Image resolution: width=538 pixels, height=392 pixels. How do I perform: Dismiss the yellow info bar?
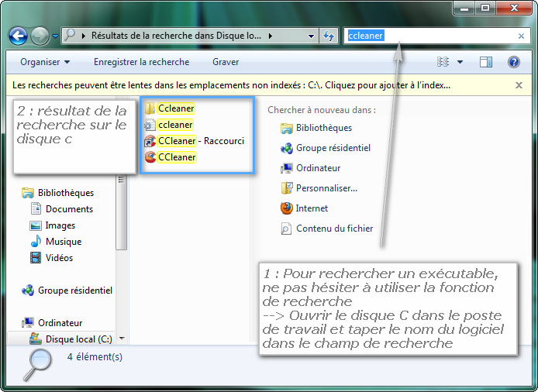coord(519,85)
